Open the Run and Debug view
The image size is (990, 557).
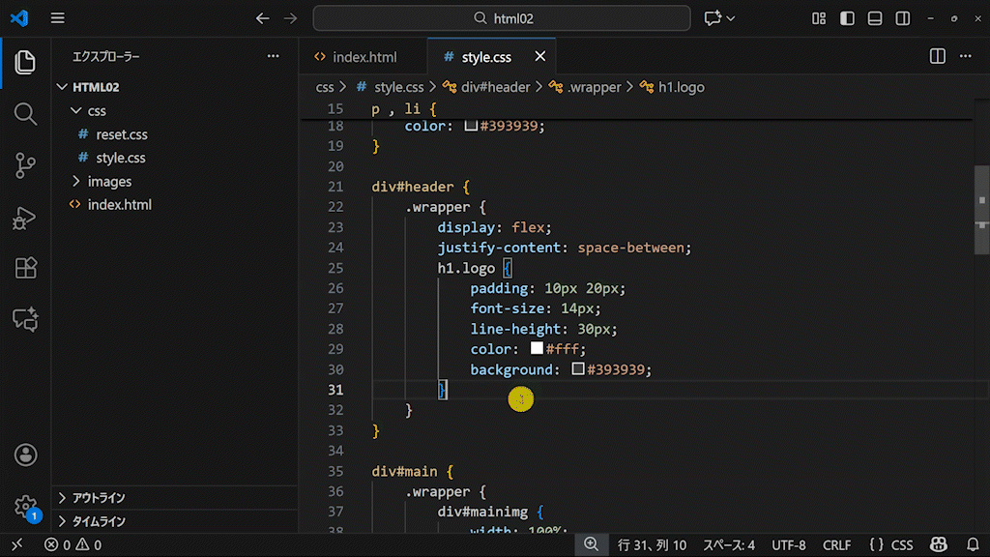(x=25, y=218)
